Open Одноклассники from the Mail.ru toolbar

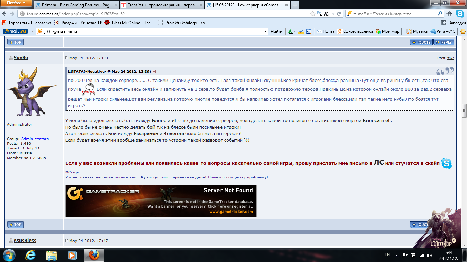(x=355, y=31)
